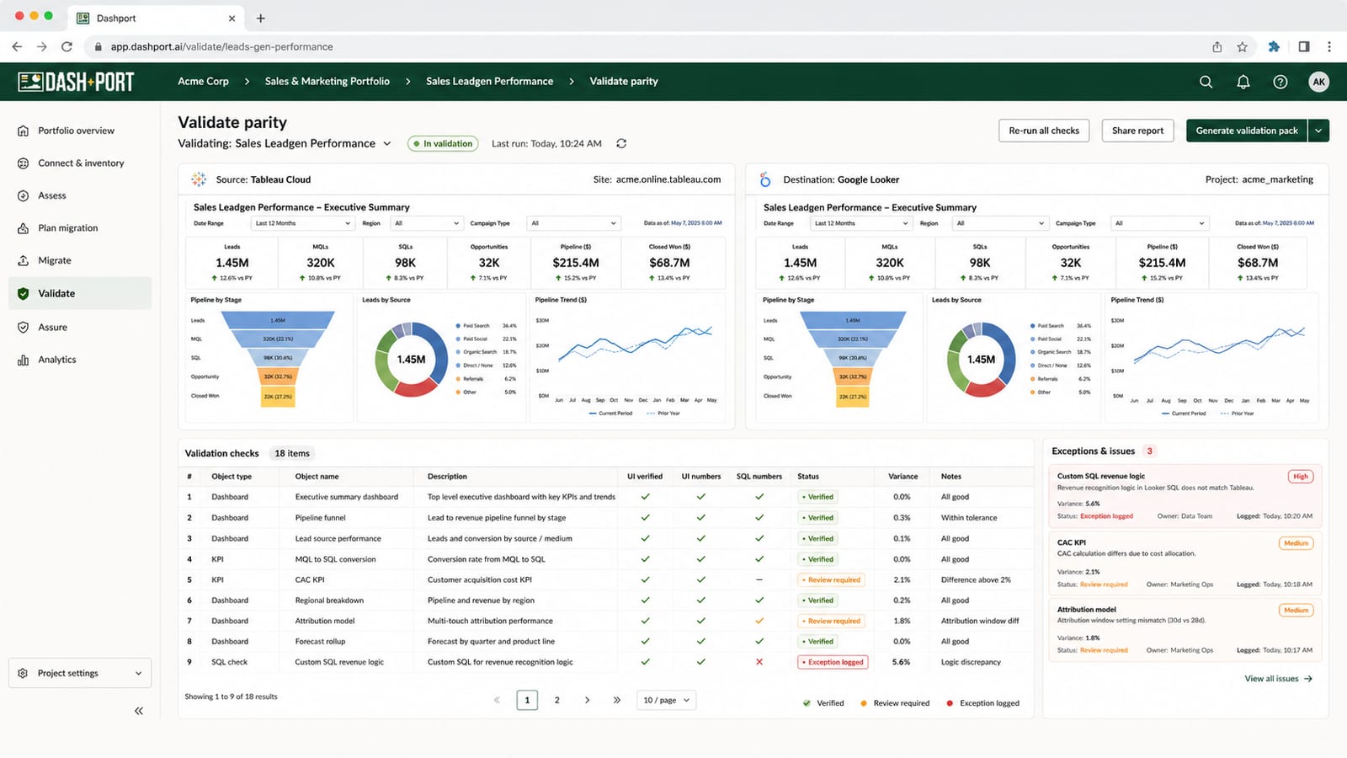The image size is (1347, 758).
Task: Open CAC KPI exception card
Action: coord(1185,563)
